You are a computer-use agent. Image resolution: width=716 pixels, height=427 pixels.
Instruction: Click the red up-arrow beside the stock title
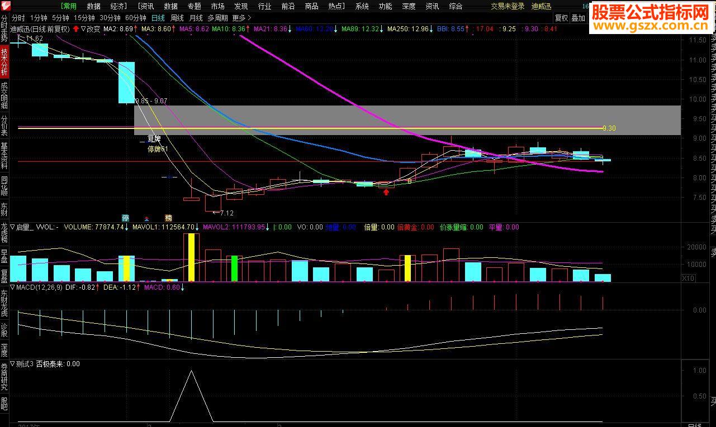[76, 28]
